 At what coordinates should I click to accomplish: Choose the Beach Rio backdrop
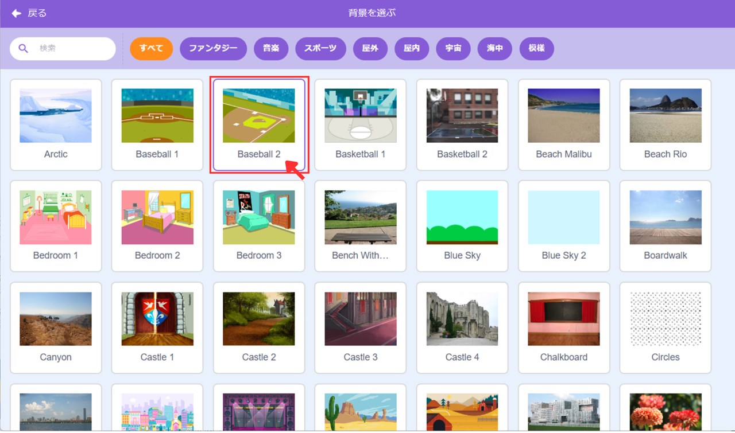point(666,125)
